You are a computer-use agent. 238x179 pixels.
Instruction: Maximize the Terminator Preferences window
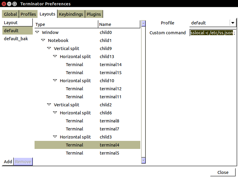[15, 4]
